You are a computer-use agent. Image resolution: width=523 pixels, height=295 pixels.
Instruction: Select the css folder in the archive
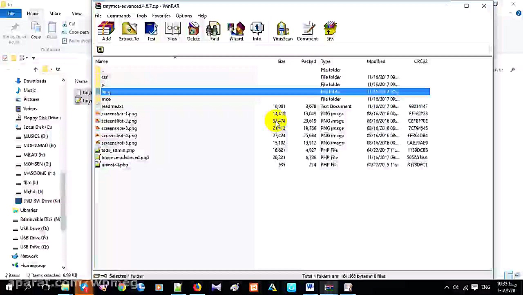tap(262, 77)
